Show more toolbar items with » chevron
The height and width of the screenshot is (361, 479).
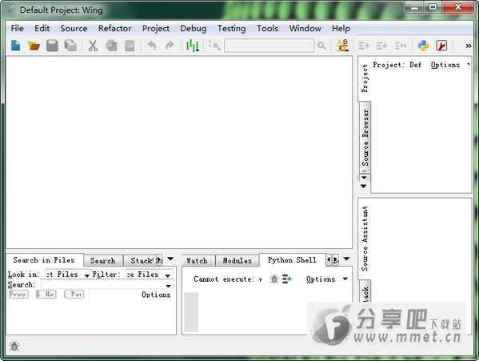point(468,46)
